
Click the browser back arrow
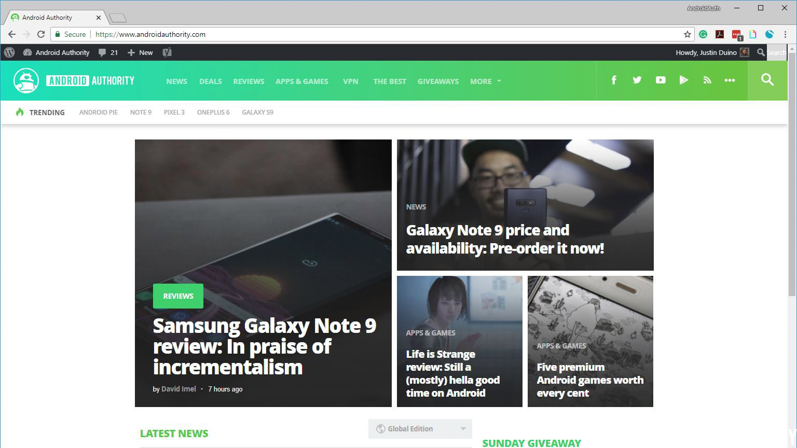click(11, 34)
